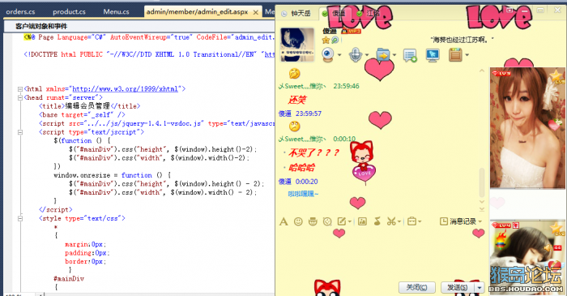Viewport: 567px width, 296px height.
Task: Open dropdown arrow next to briefcase icon
Action: click(x=420, y=222)
